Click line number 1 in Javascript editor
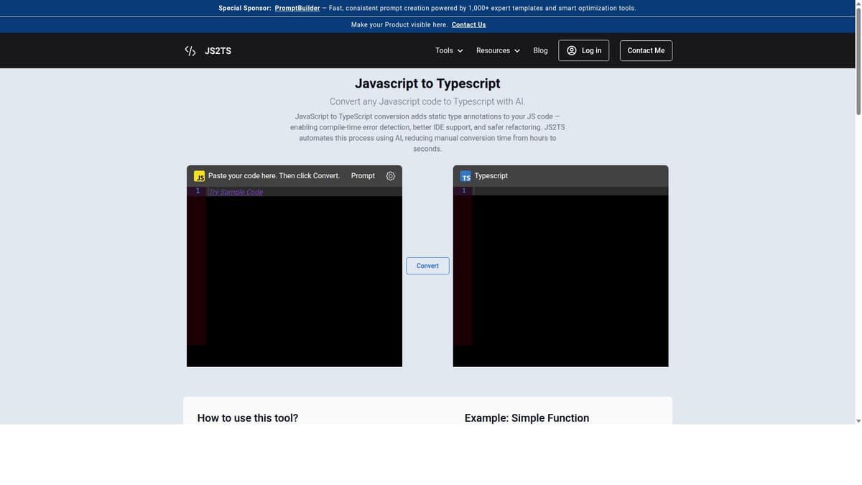Screen dimensions: 862x485 [198, 191]
